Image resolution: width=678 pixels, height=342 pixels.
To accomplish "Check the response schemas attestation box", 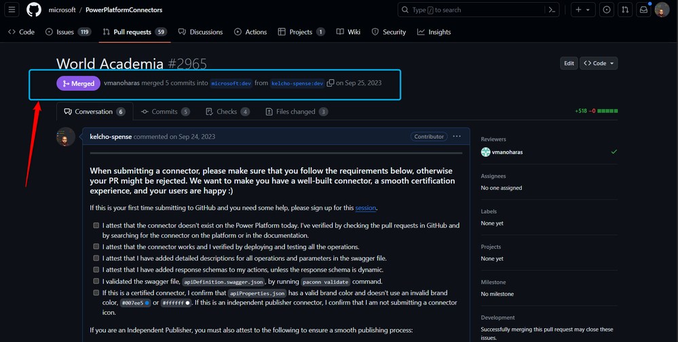I will point(96,270).
